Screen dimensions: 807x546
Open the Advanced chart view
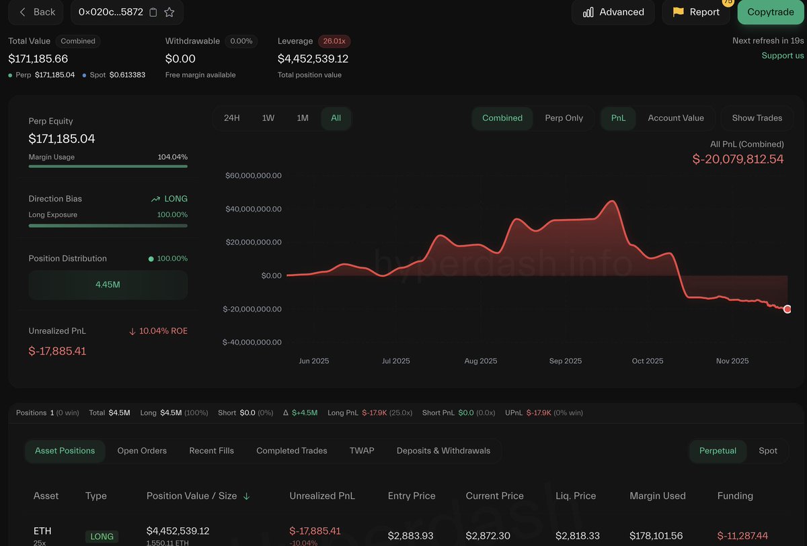[613, 12]
